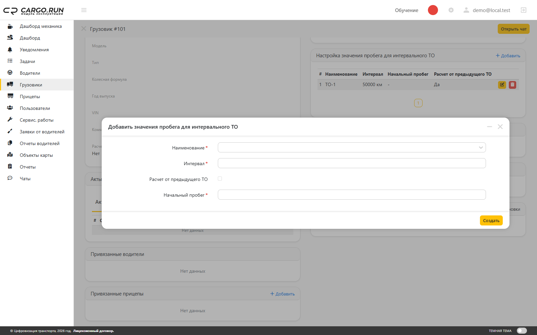Toggle the ТЕМНАЯ ТЕМА switch
Viewport: 537px width, 335px height.
click(x=522, y=331)
